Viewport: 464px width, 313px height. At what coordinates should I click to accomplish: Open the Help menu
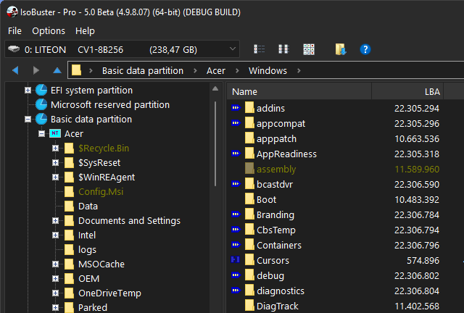(85, 30)
